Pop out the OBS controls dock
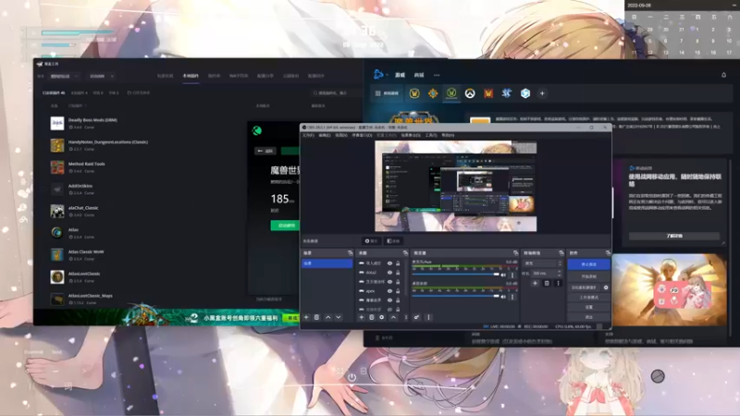 click(608, 253)
